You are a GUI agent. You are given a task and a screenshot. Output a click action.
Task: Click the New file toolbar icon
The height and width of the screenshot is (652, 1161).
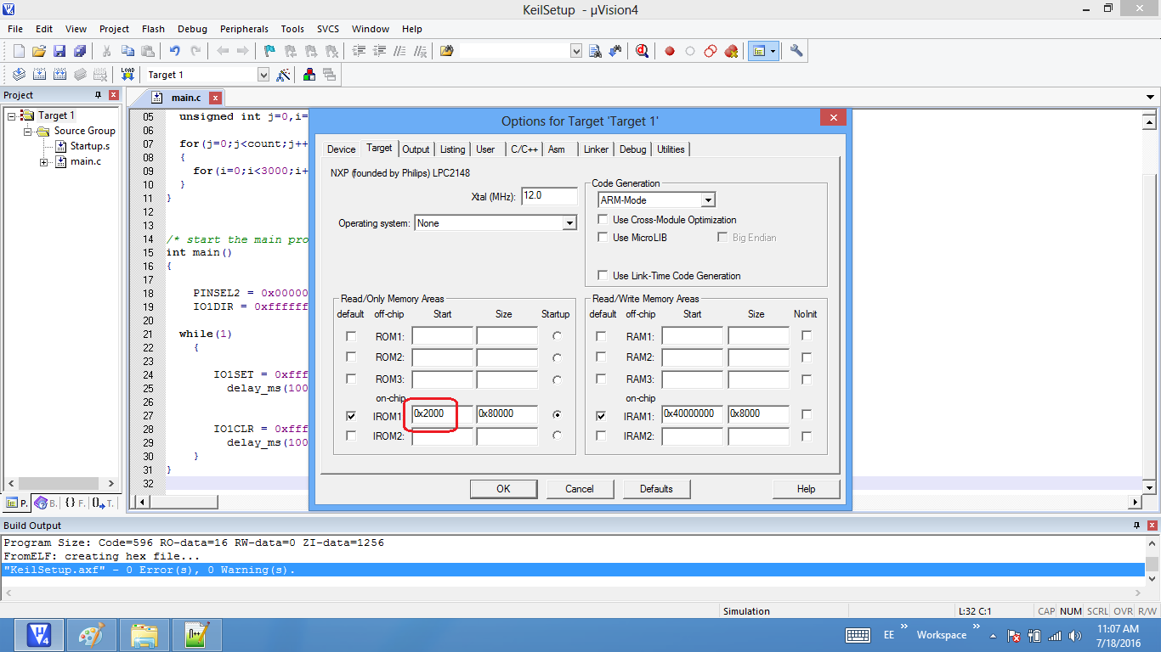pos(19,51)
